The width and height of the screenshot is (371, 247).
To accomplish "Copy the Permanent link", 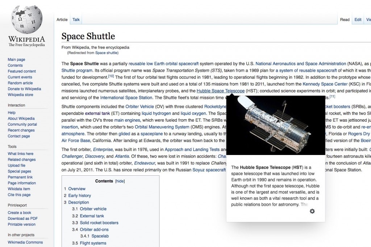I will click(20, 177).
